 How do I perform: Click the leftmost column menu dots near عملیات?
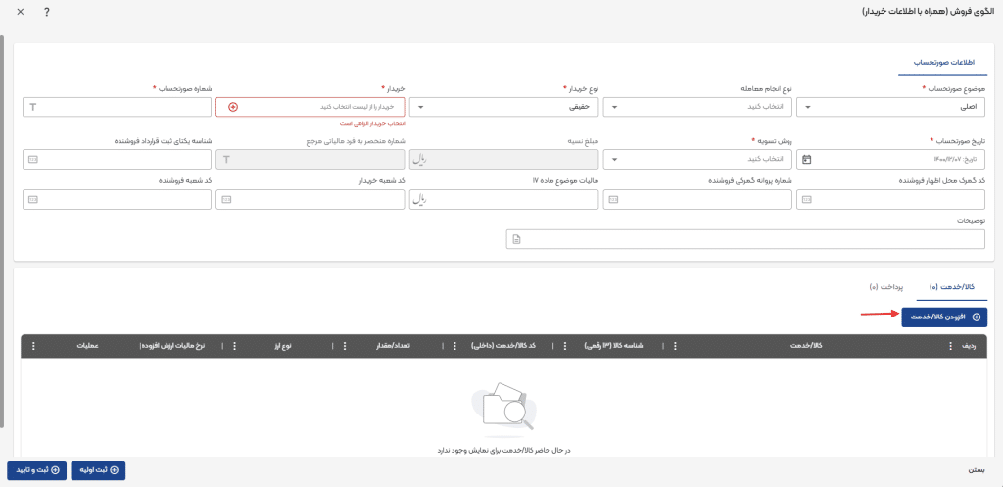pos(33,346)
